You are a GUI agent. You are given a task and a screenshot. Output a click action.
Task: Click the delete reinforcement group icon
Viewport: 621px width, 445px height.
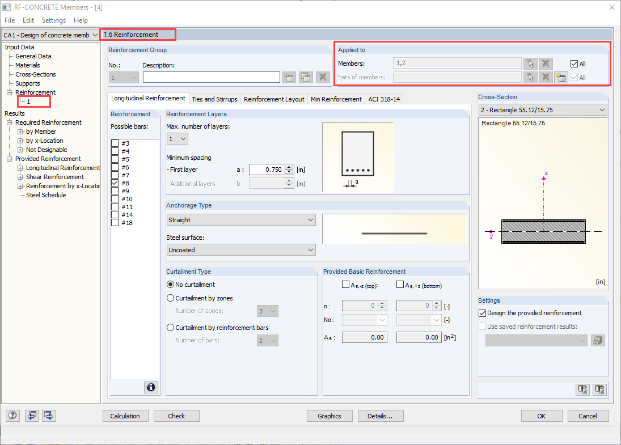point(323,77)
